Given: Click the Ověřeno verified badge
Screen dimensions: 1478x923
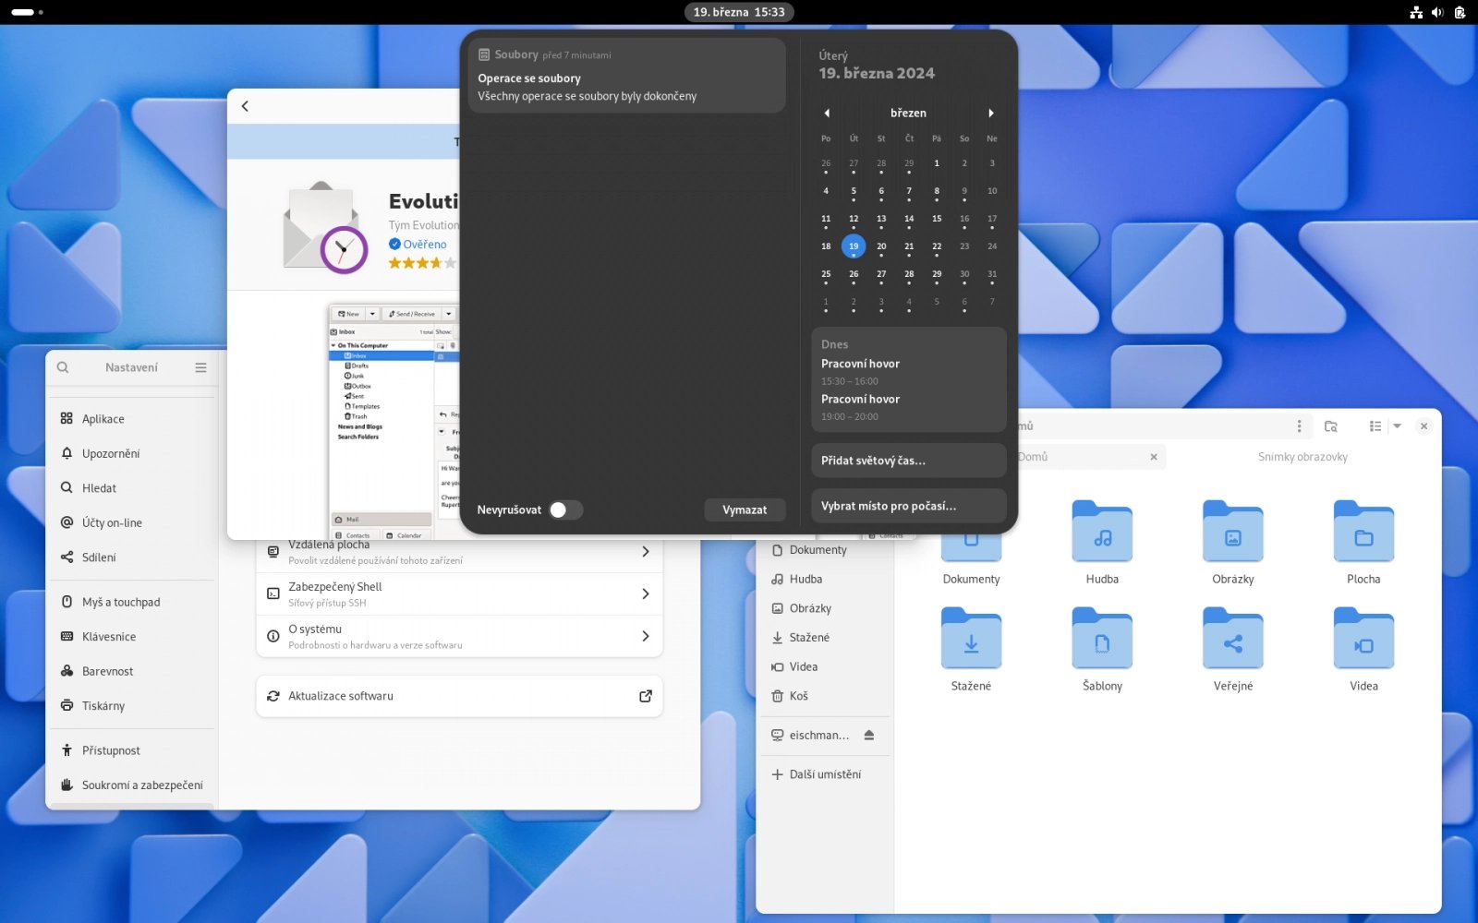Looking at the screenshot, I should pos(418,244).
